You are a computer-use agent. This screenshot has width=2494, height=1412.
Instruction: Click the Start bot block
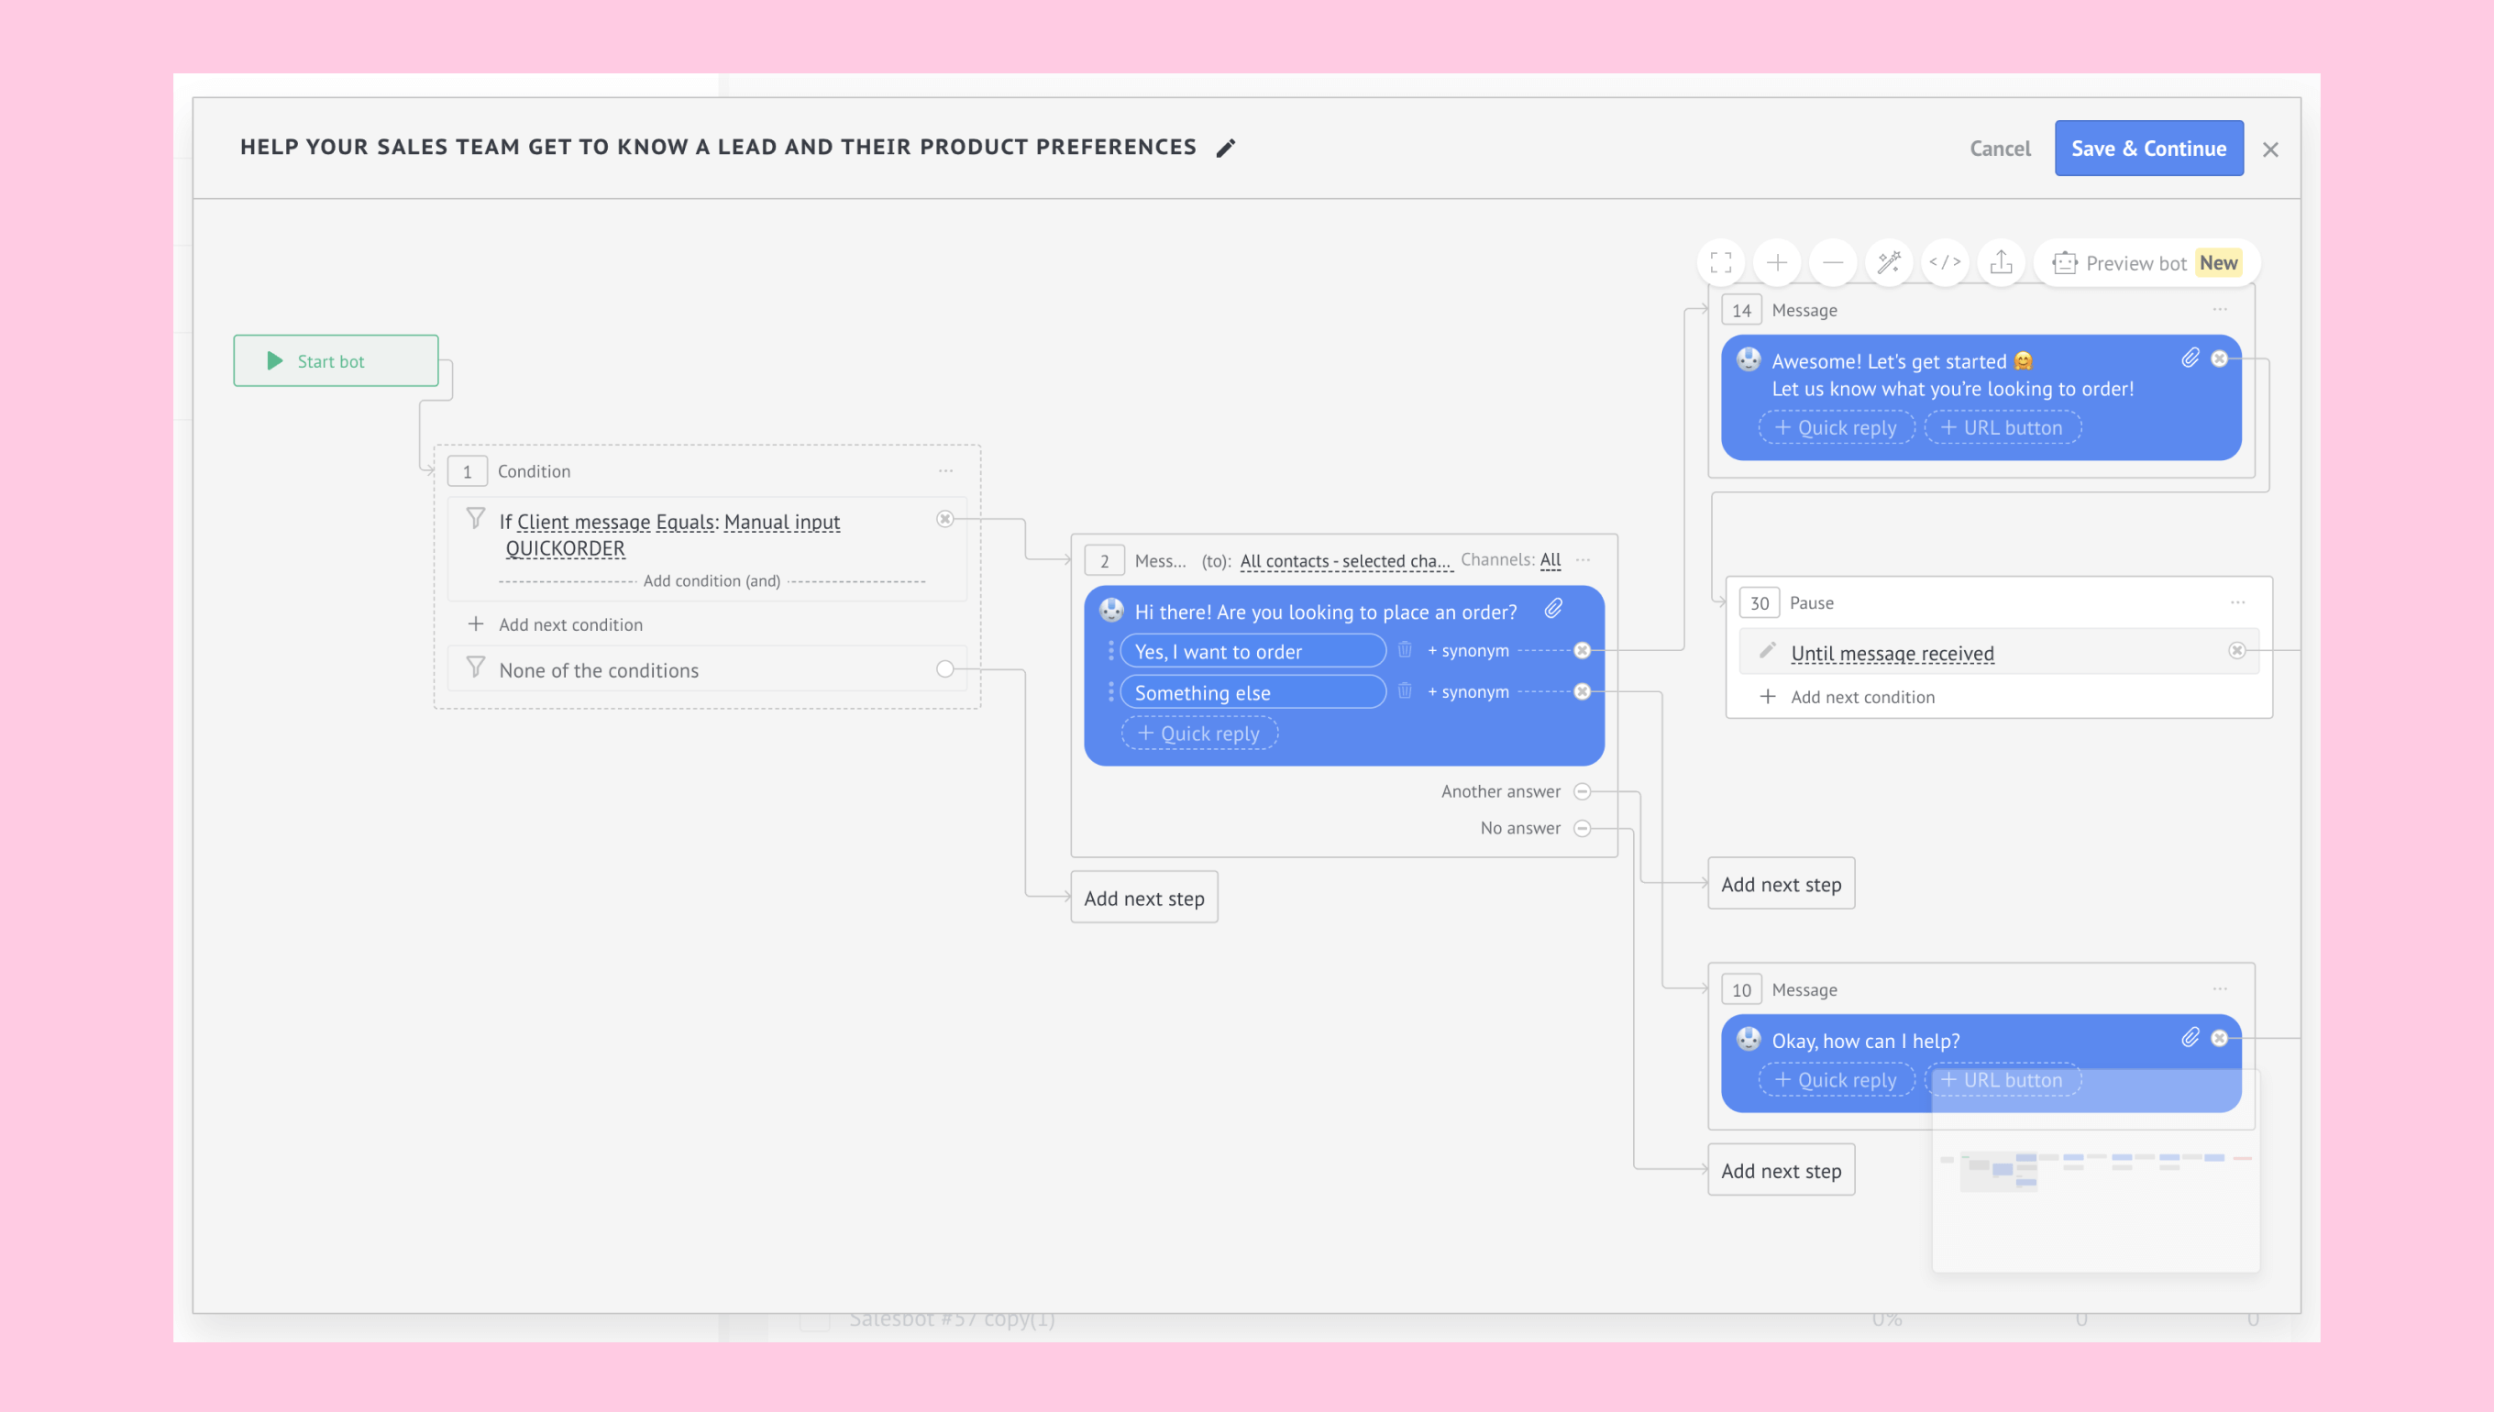(336, 360)
